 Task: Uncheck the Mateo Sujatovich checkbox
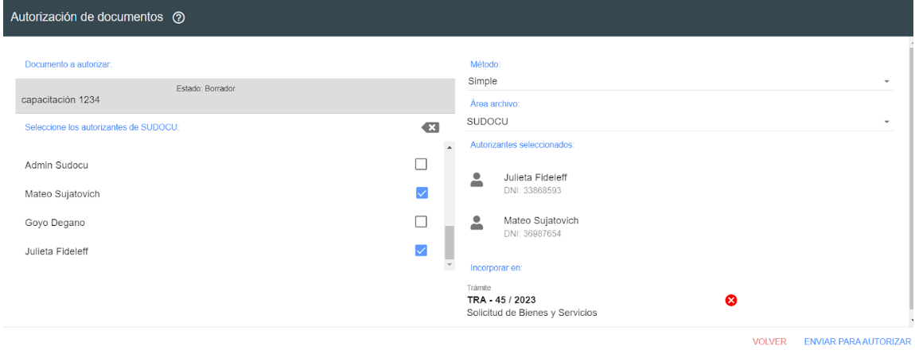(422, 193)
